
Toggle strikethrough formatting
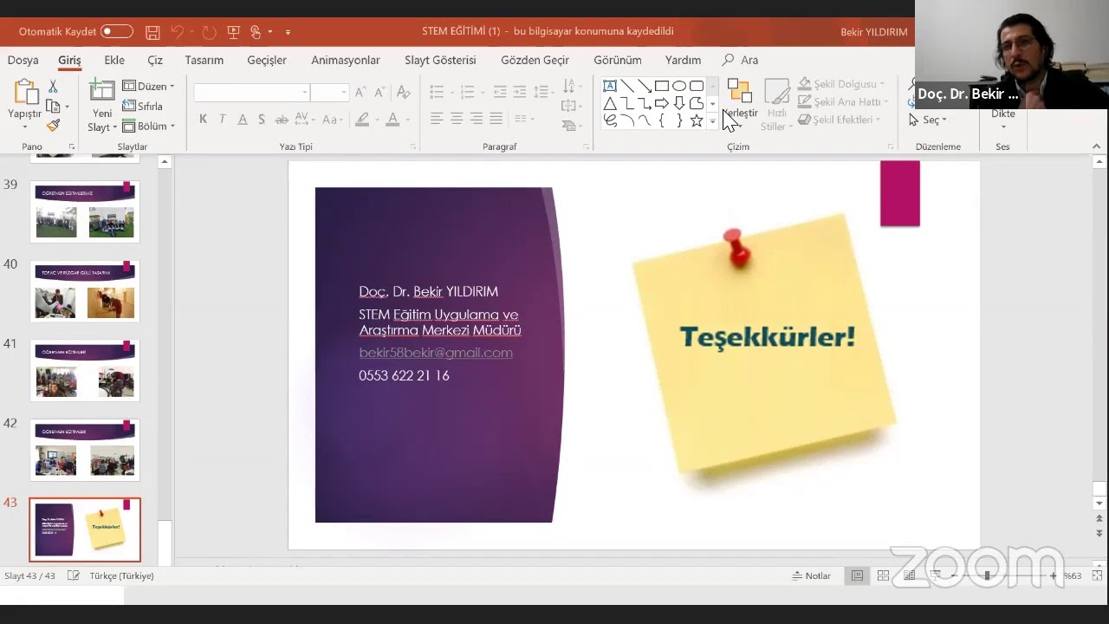coord(282,119)
